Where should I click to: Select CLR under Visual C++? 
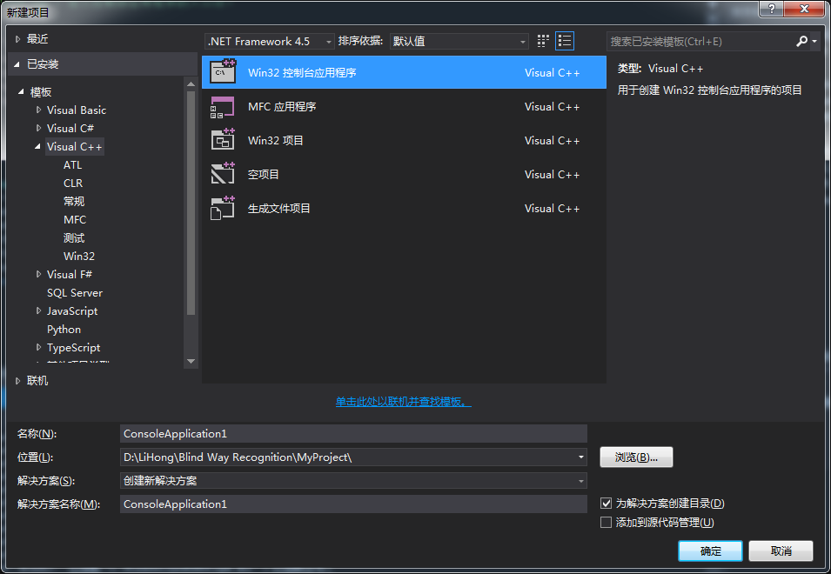tap(73, 184)
